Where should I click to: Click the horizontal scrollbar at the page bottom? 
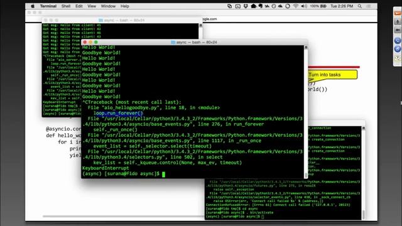coord(124,217)
